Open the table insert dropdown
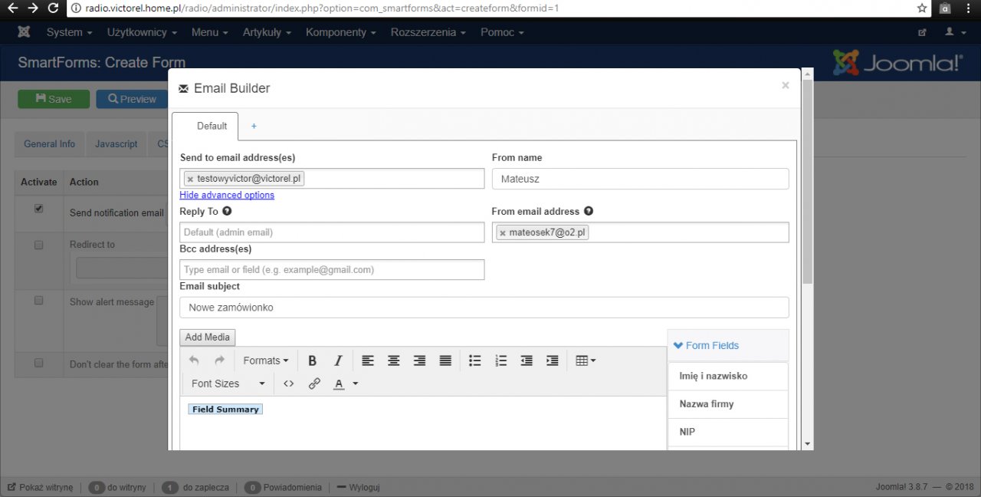 (x=586, y=360)
